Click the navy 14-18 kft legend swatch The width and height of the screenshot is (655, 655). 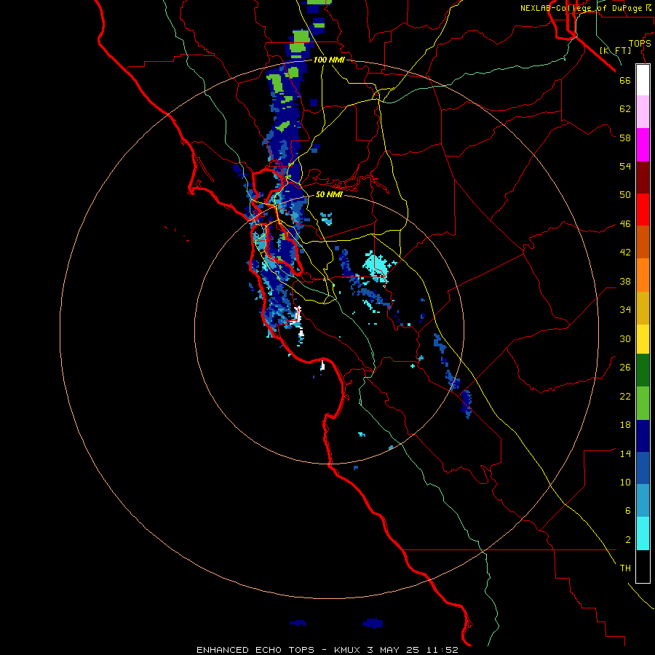pyautogui.click(x=643, y=436)
